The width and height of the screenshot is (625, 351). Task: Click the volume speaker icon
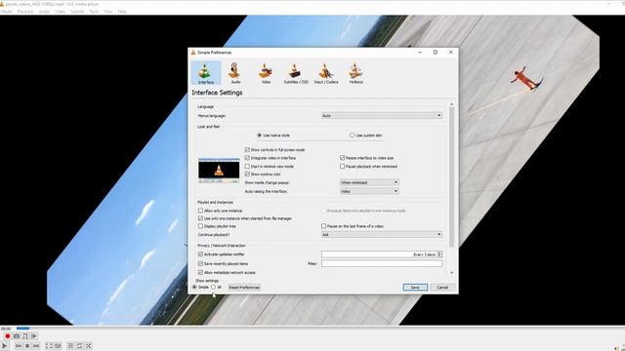click(x=616, y=348)
